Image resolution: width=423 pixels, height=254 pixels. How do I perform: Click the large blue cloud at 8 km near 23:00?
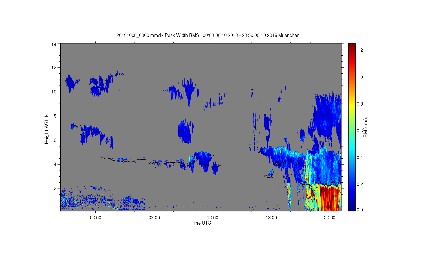327,116
